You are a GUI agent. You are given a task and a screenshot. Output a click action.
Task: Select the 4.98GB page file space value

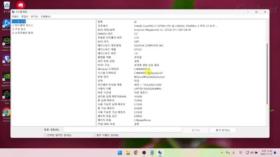(x=138, y=116)
